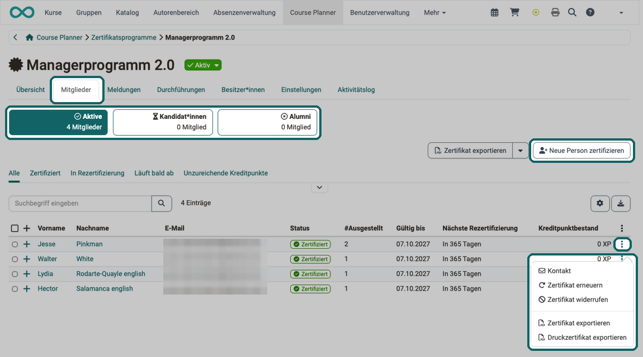The height and width of the screenshot is (357, 643).
Task: Open the calendar icon in top bar
Action: coord(495,13)
